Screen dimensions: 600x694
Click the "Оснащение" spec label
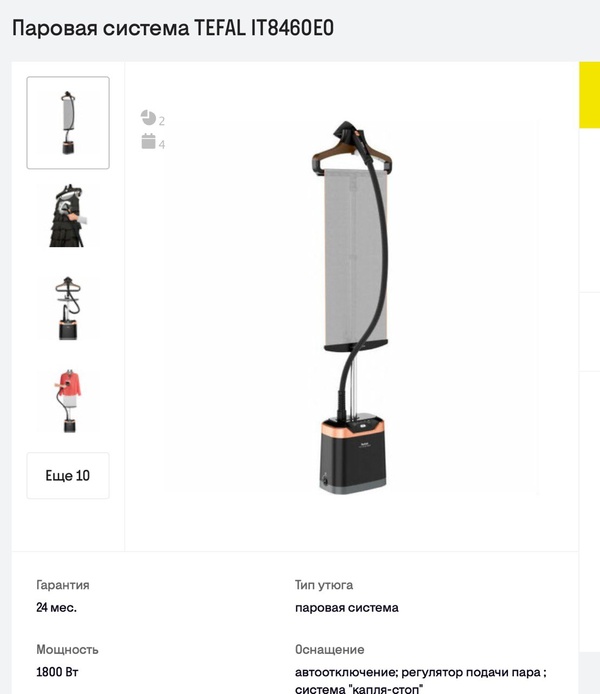[x=330, y=650]
